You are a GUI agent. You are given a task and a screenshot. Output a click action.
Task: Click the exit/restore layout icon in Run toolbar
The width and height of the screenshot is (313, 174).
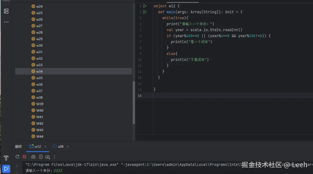pyautogui.click(x=41, y=157)
